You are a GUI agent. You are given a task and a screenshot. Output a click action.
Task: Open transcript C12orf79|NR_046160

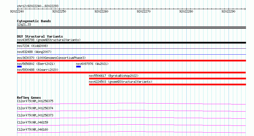click(x=33, y=129)
